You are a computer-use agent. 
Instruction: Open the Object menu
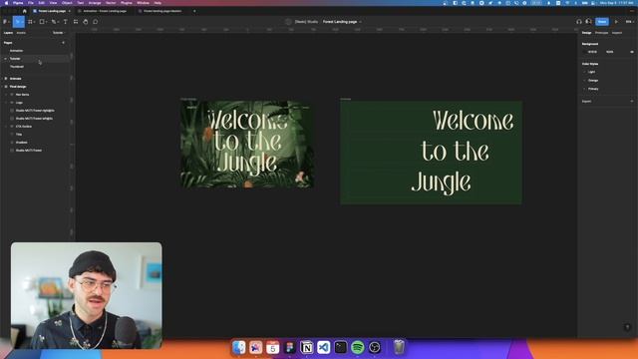[67, 3]
